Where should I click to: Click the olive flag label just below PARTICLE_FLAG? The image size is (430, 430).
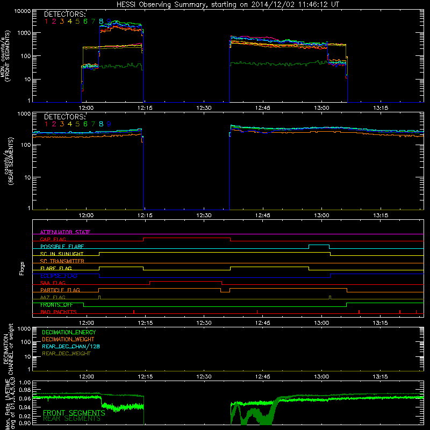pyautogui.click(x=53, y=297)
